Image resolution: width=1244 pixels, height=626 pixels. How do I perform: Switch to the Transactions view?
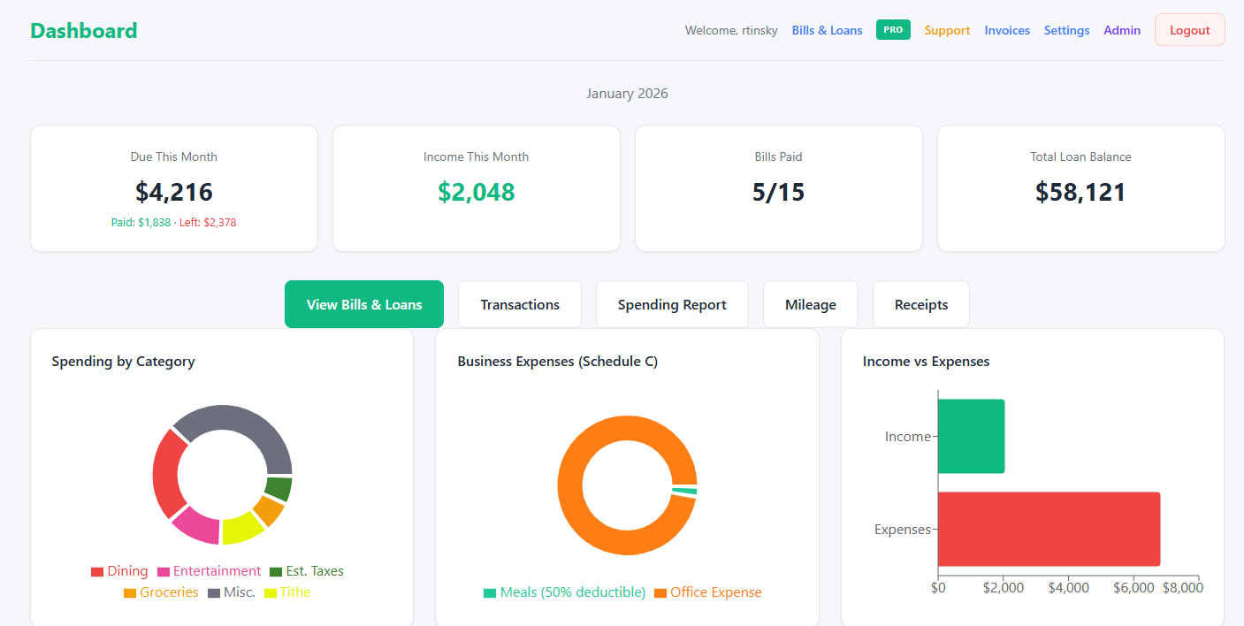[519, 303]
